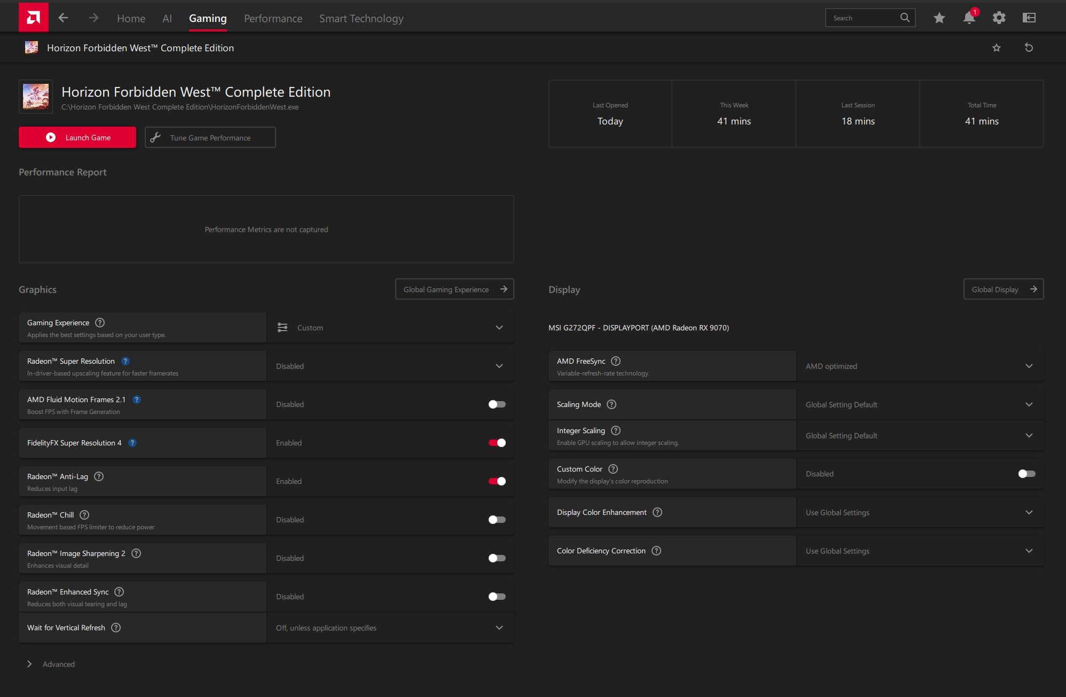This screenshot has width=1066, height=697.
Task: Go back with the back arrow
Action: click(63, 18)
